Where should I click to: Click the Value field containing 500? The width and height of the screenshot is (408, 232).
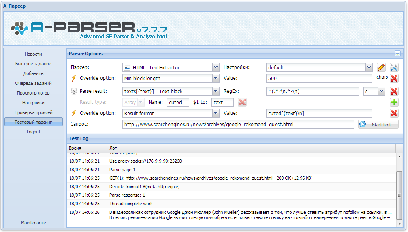[x=319, y=78]
